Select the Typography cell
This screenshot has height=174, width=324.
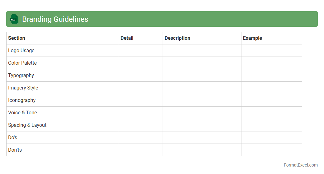(x=21, y=76)
